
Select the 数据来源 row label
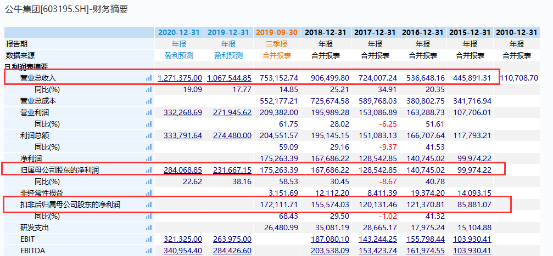click(x=20, y=55)
